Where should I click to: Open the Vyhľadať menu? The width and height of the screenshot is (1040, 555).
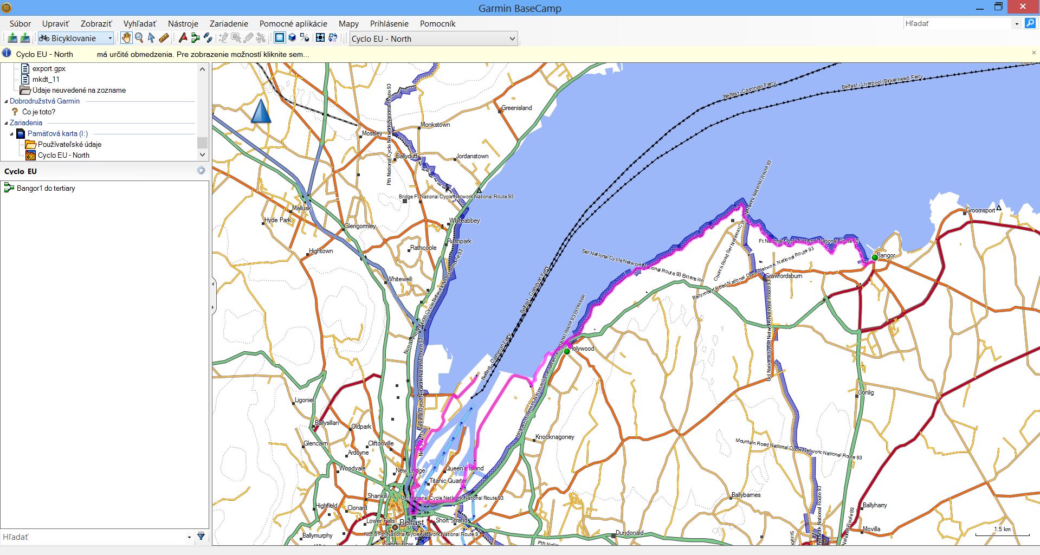[x=140, y=23]
